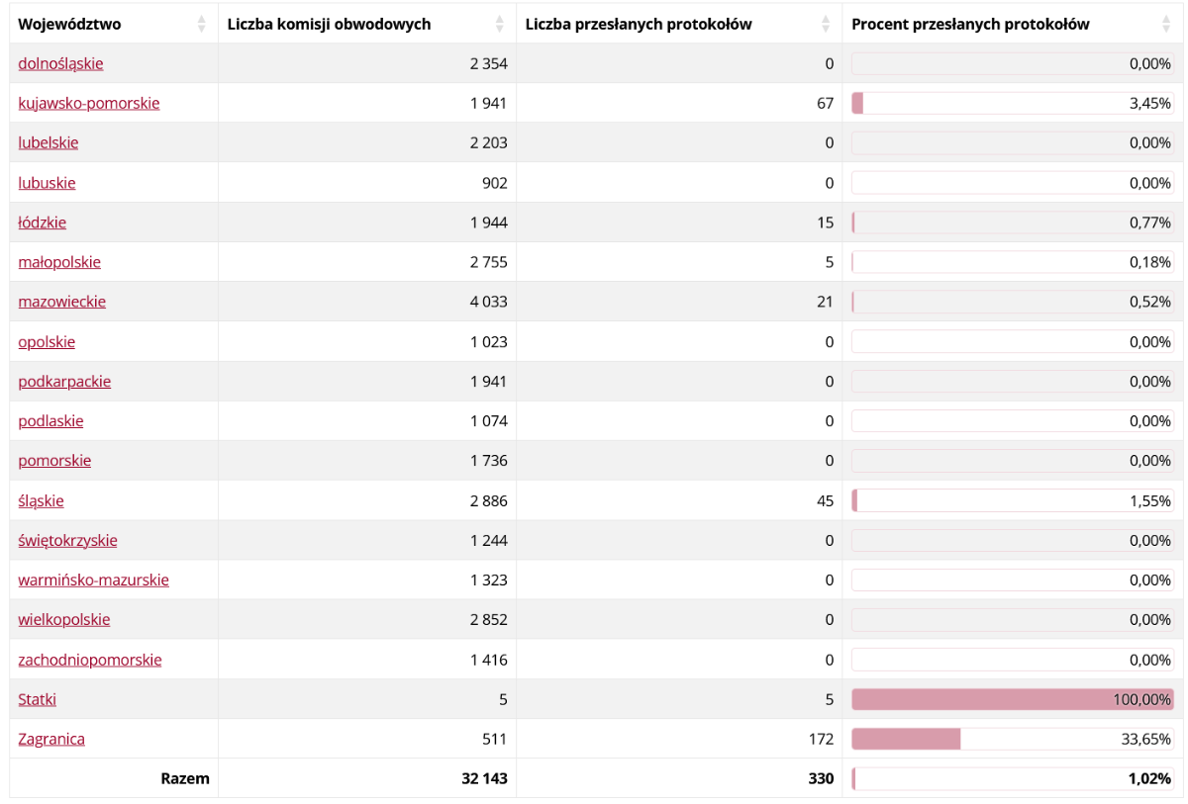Open śląskie voivodeship page
1188x804 pixels.
click(41, 500)
